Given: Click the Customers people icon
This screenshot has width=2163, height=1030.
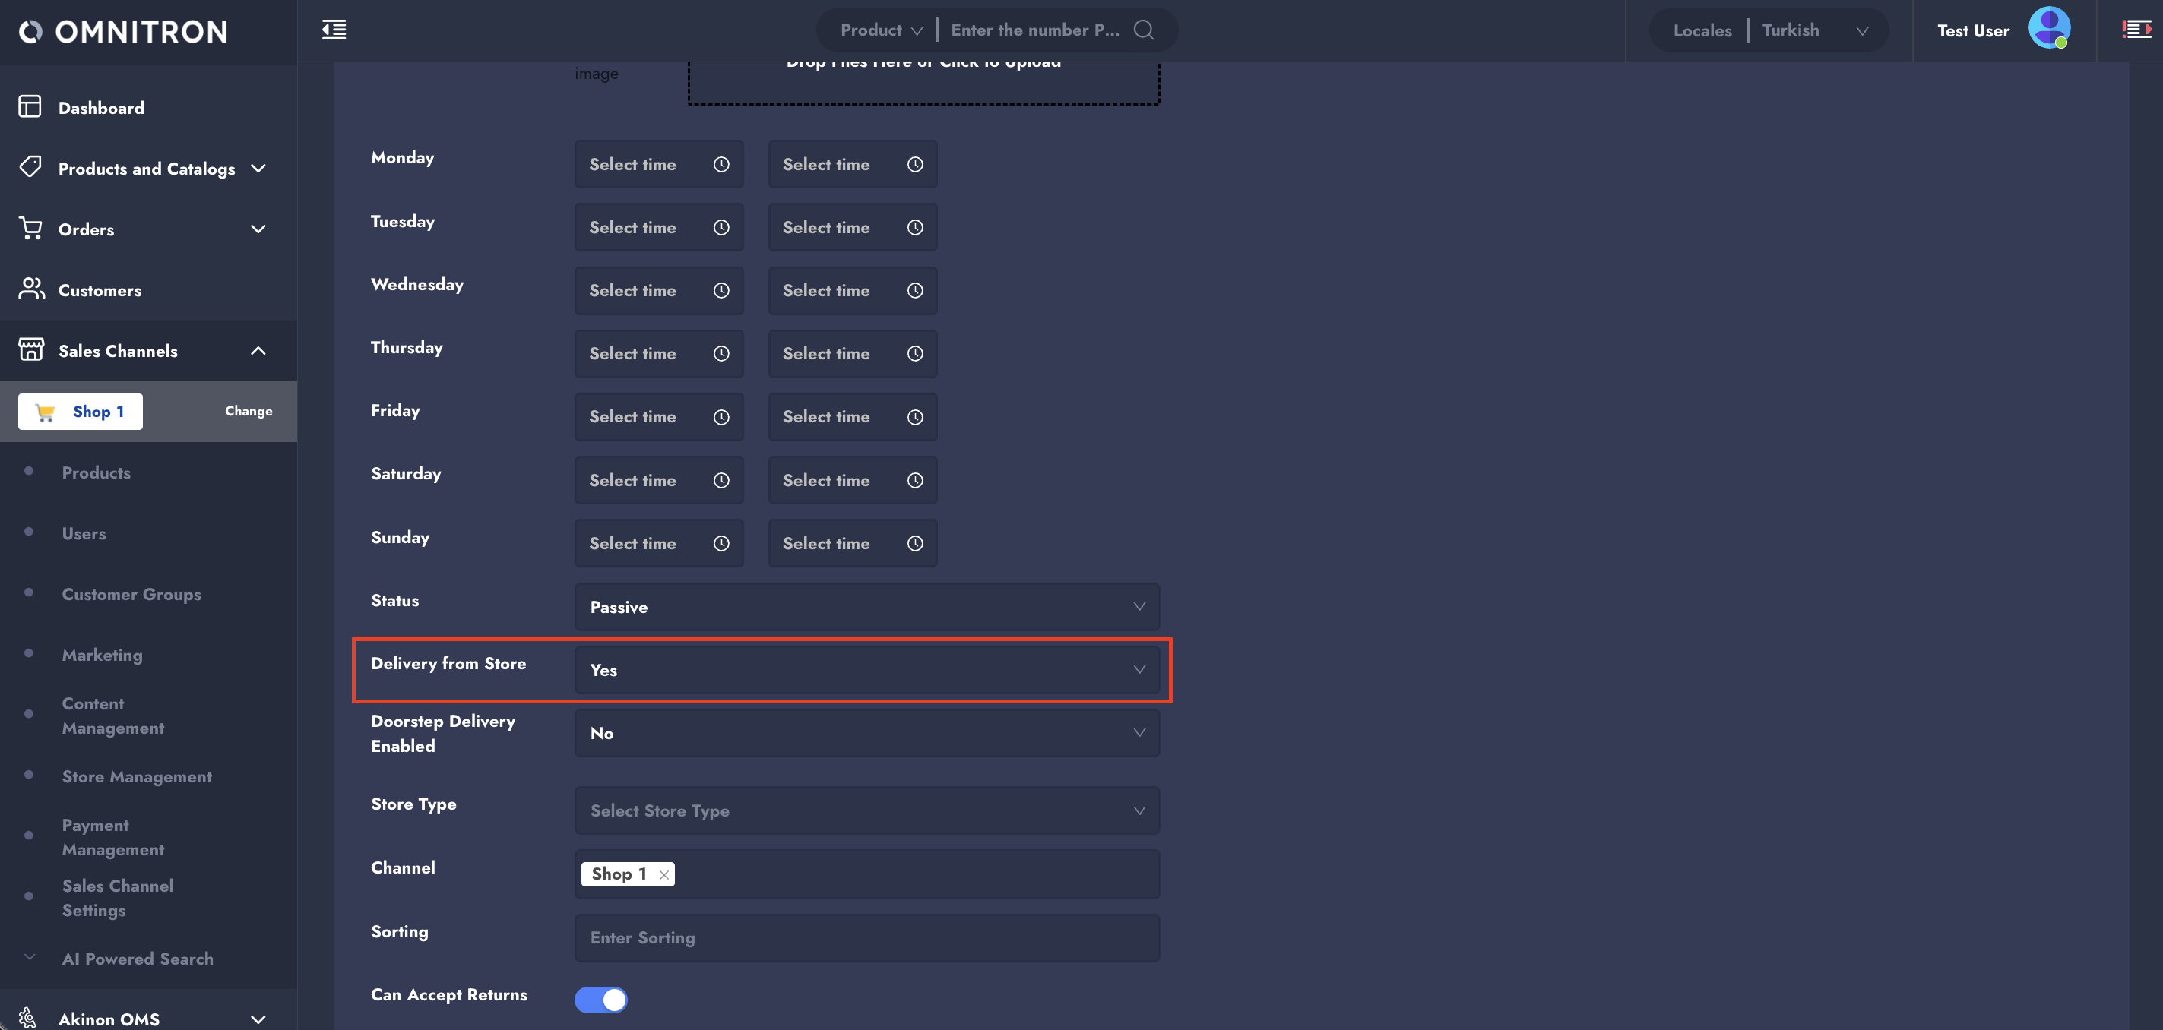Looking at the screenshot, I should (31, 289).
